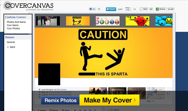Click the Remix Photos button
This screenshot has width=188, height=111.
(60, 100)
